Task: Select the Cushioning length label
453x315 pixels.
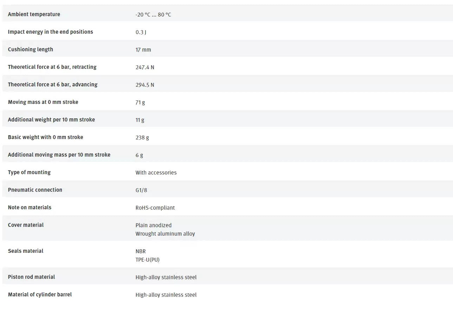Action: [x=31, y=50]
